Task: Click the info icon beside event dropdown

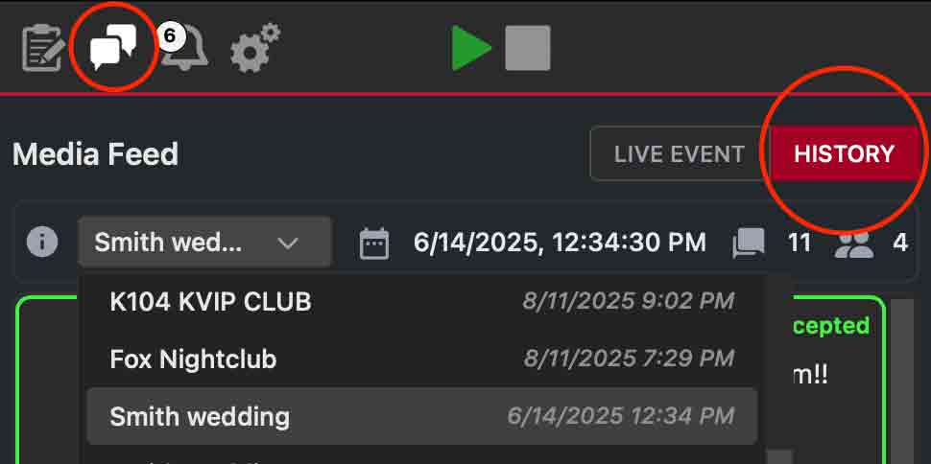Action: pos(42,242)
